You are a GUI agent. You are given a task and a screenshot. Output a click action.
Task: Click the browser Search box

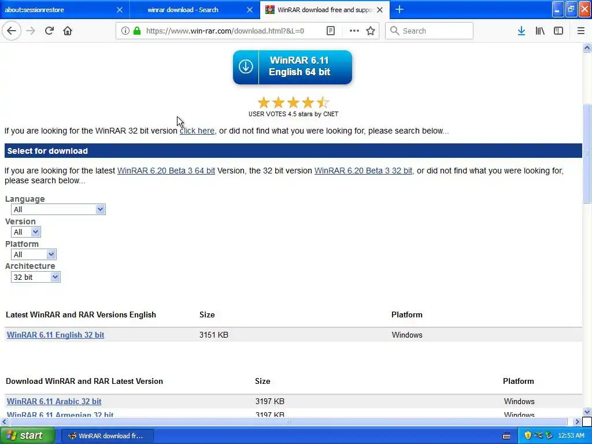tap(430, 31)
